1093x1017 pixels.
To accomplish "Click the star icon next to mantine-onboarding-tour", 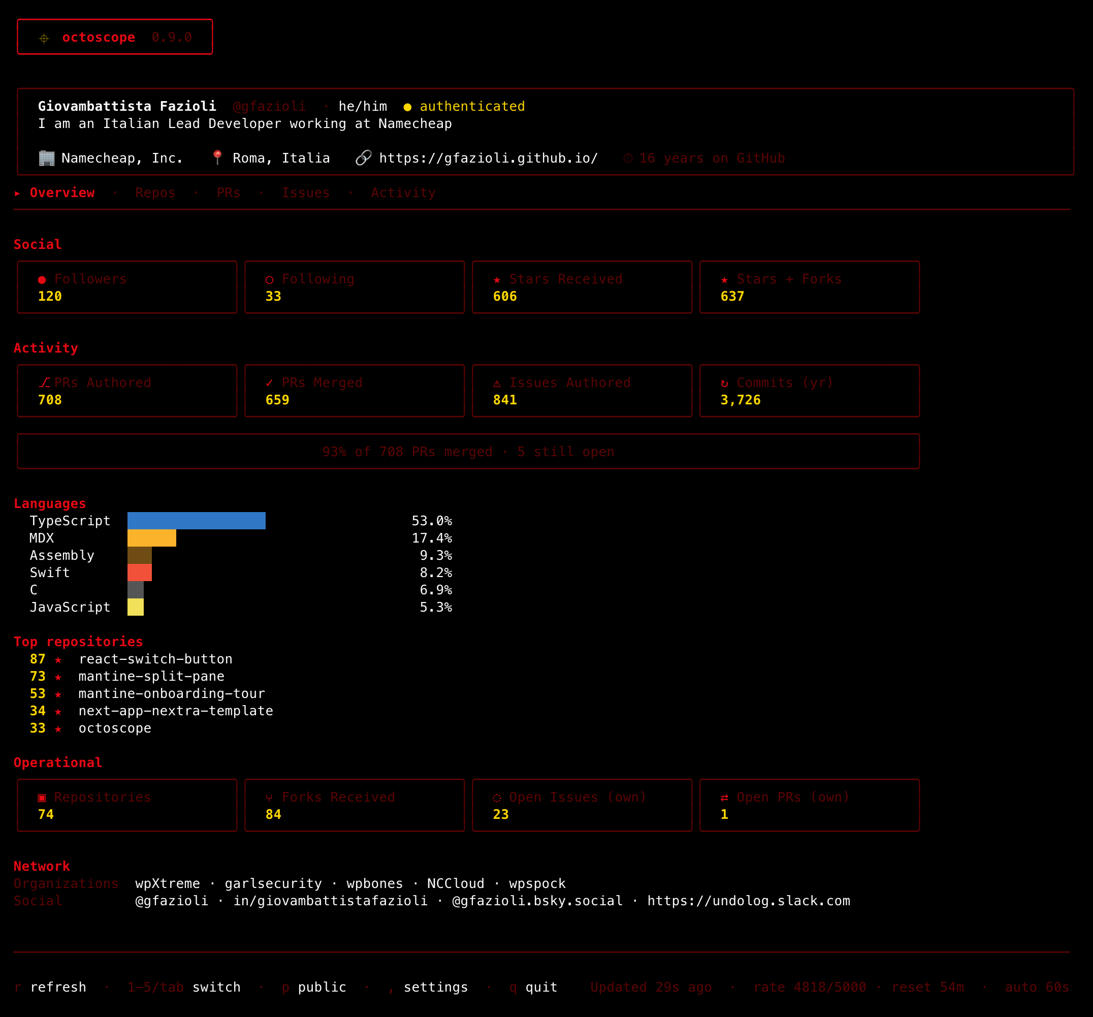I will click(58, 694).
